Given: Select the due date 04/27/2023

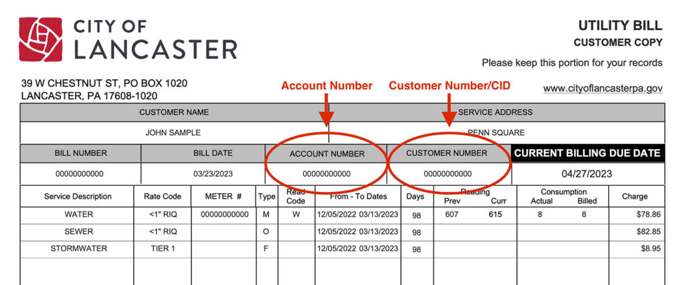Looking at the screenshot, I should 587,174.
